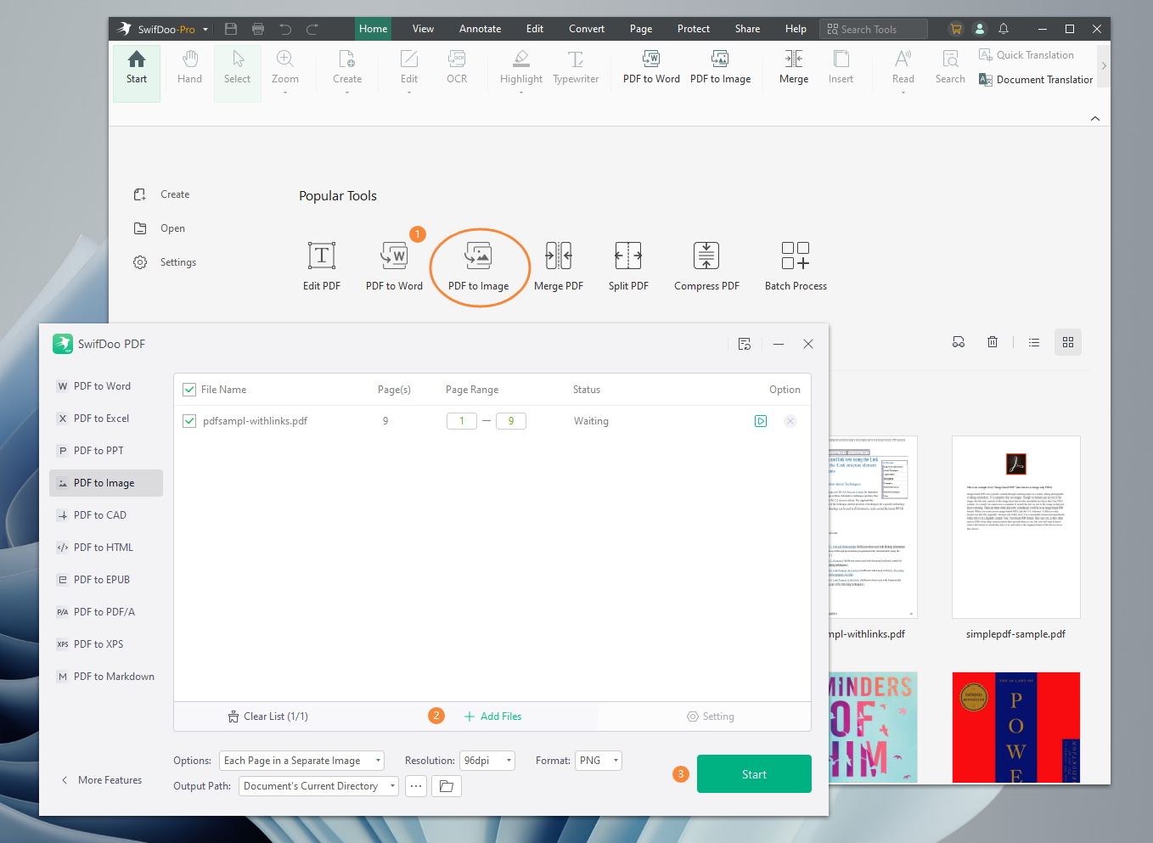The height and width of the screenshot is (843, 1153).
Task: Click the Hand tool in ribbon
Action: pos(189,68)
